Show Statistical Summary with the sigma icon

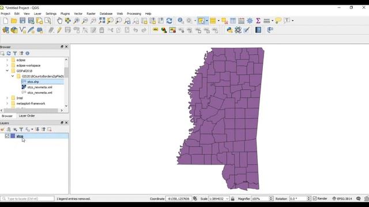click(258, 21)
